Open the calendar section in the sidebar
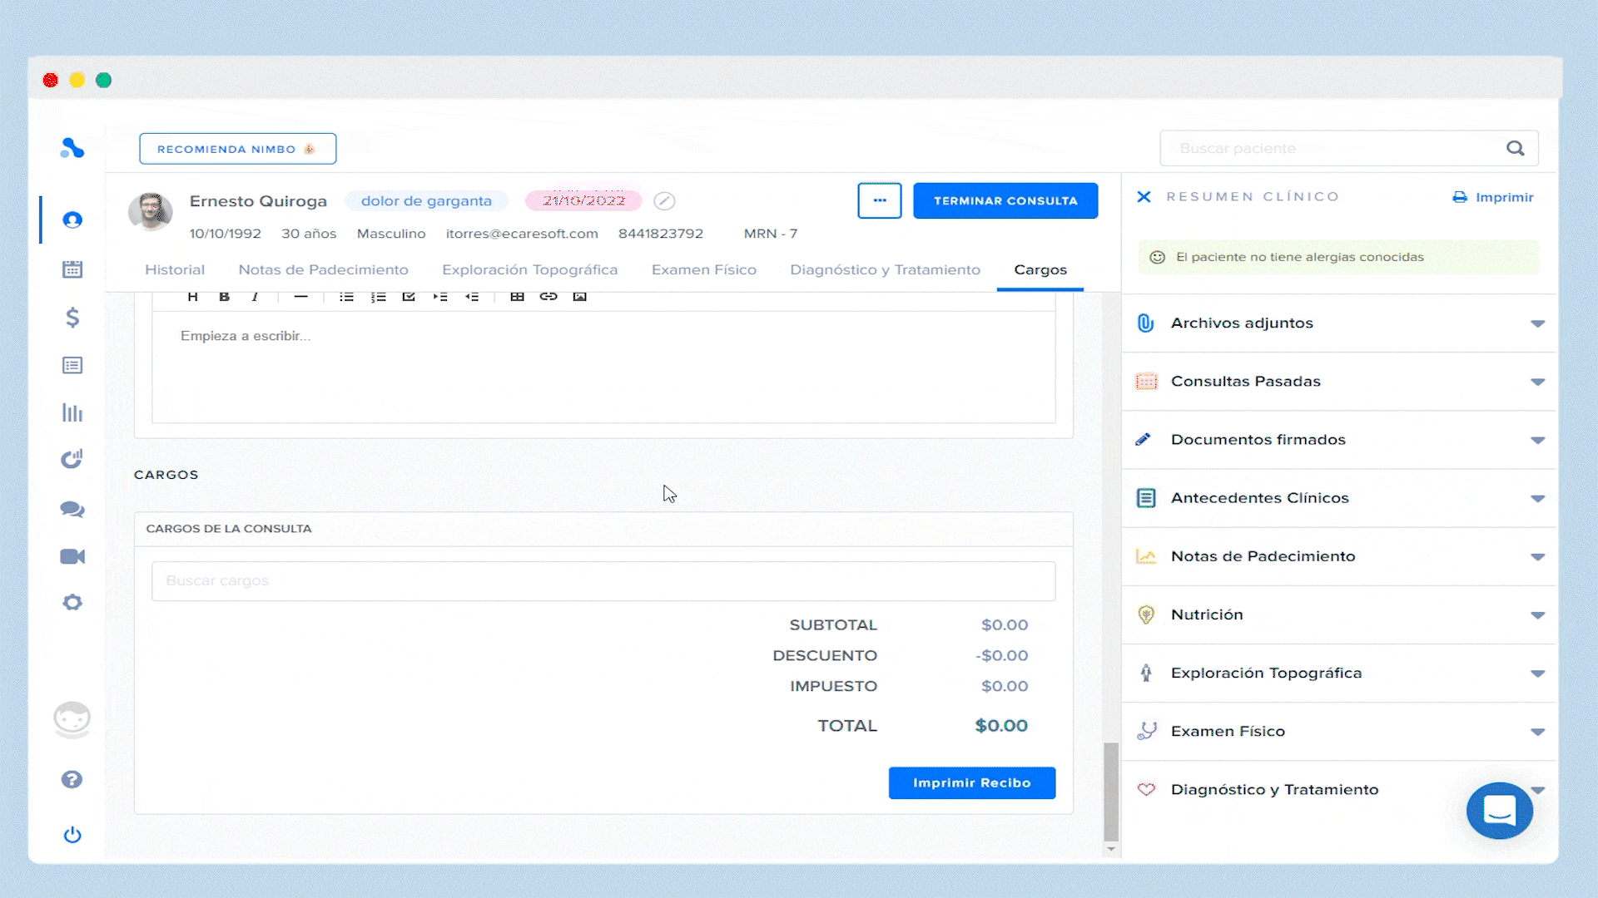Image resolution: width=1598 pixels, height=898 pixels. [72, 269]
